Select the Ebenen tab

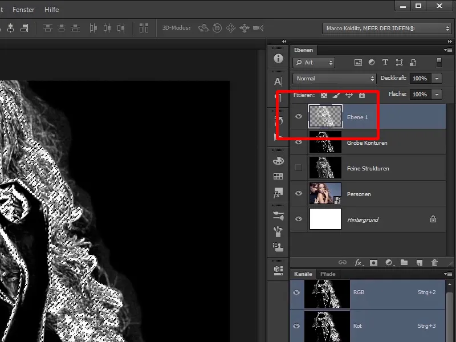pyautogui.click(x=304, y=50)
